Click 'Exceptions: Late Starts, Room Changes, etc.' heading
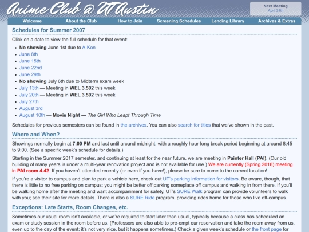The width and height of the screenshot is (309, 232). 70,207
